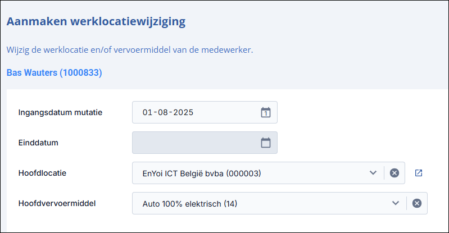This screenshot has height=233, width=449.
Task: Open the Einddatum calendar picker icon
Action: click(x=266, y=143)
